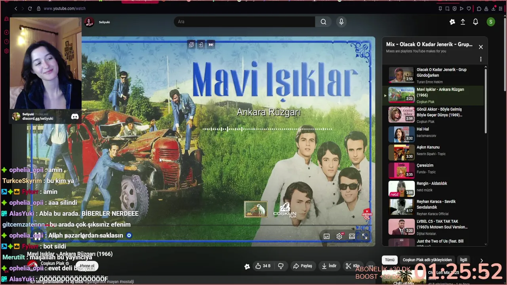507x285 pixels.
Task: Click the dislike thumbs-down button
Action: pyautogui.click(x=281, y=266)
